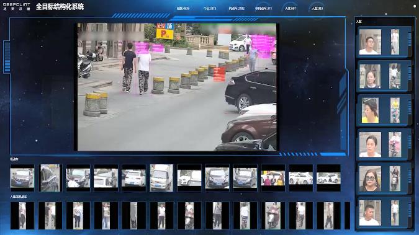The width and height of the screenshot is (419, 235).
Task: Select the 人体:597 counter
Action: coord(291,9)
